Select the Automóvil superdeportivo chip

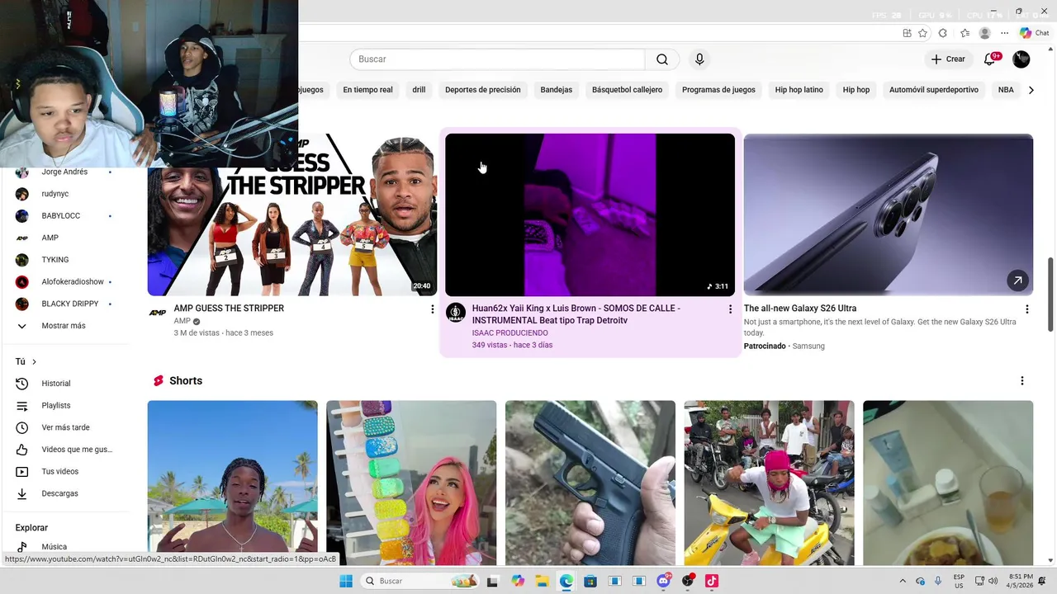(x=933, y=90)
